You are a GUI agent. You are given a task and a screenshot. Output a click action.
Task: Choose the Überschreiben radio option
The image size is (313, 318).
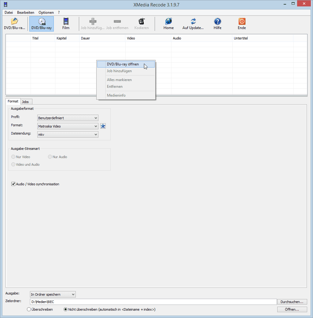pos(29,309)
